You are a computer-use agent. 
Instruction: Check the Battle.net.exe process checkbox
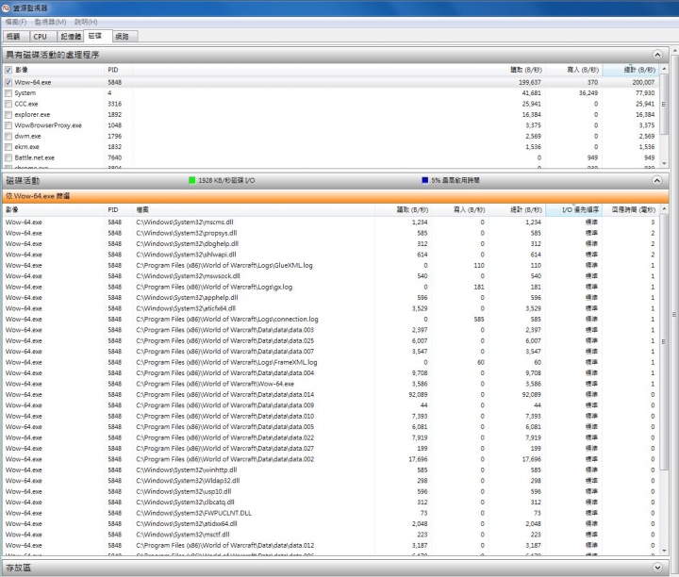pos(8,158)
